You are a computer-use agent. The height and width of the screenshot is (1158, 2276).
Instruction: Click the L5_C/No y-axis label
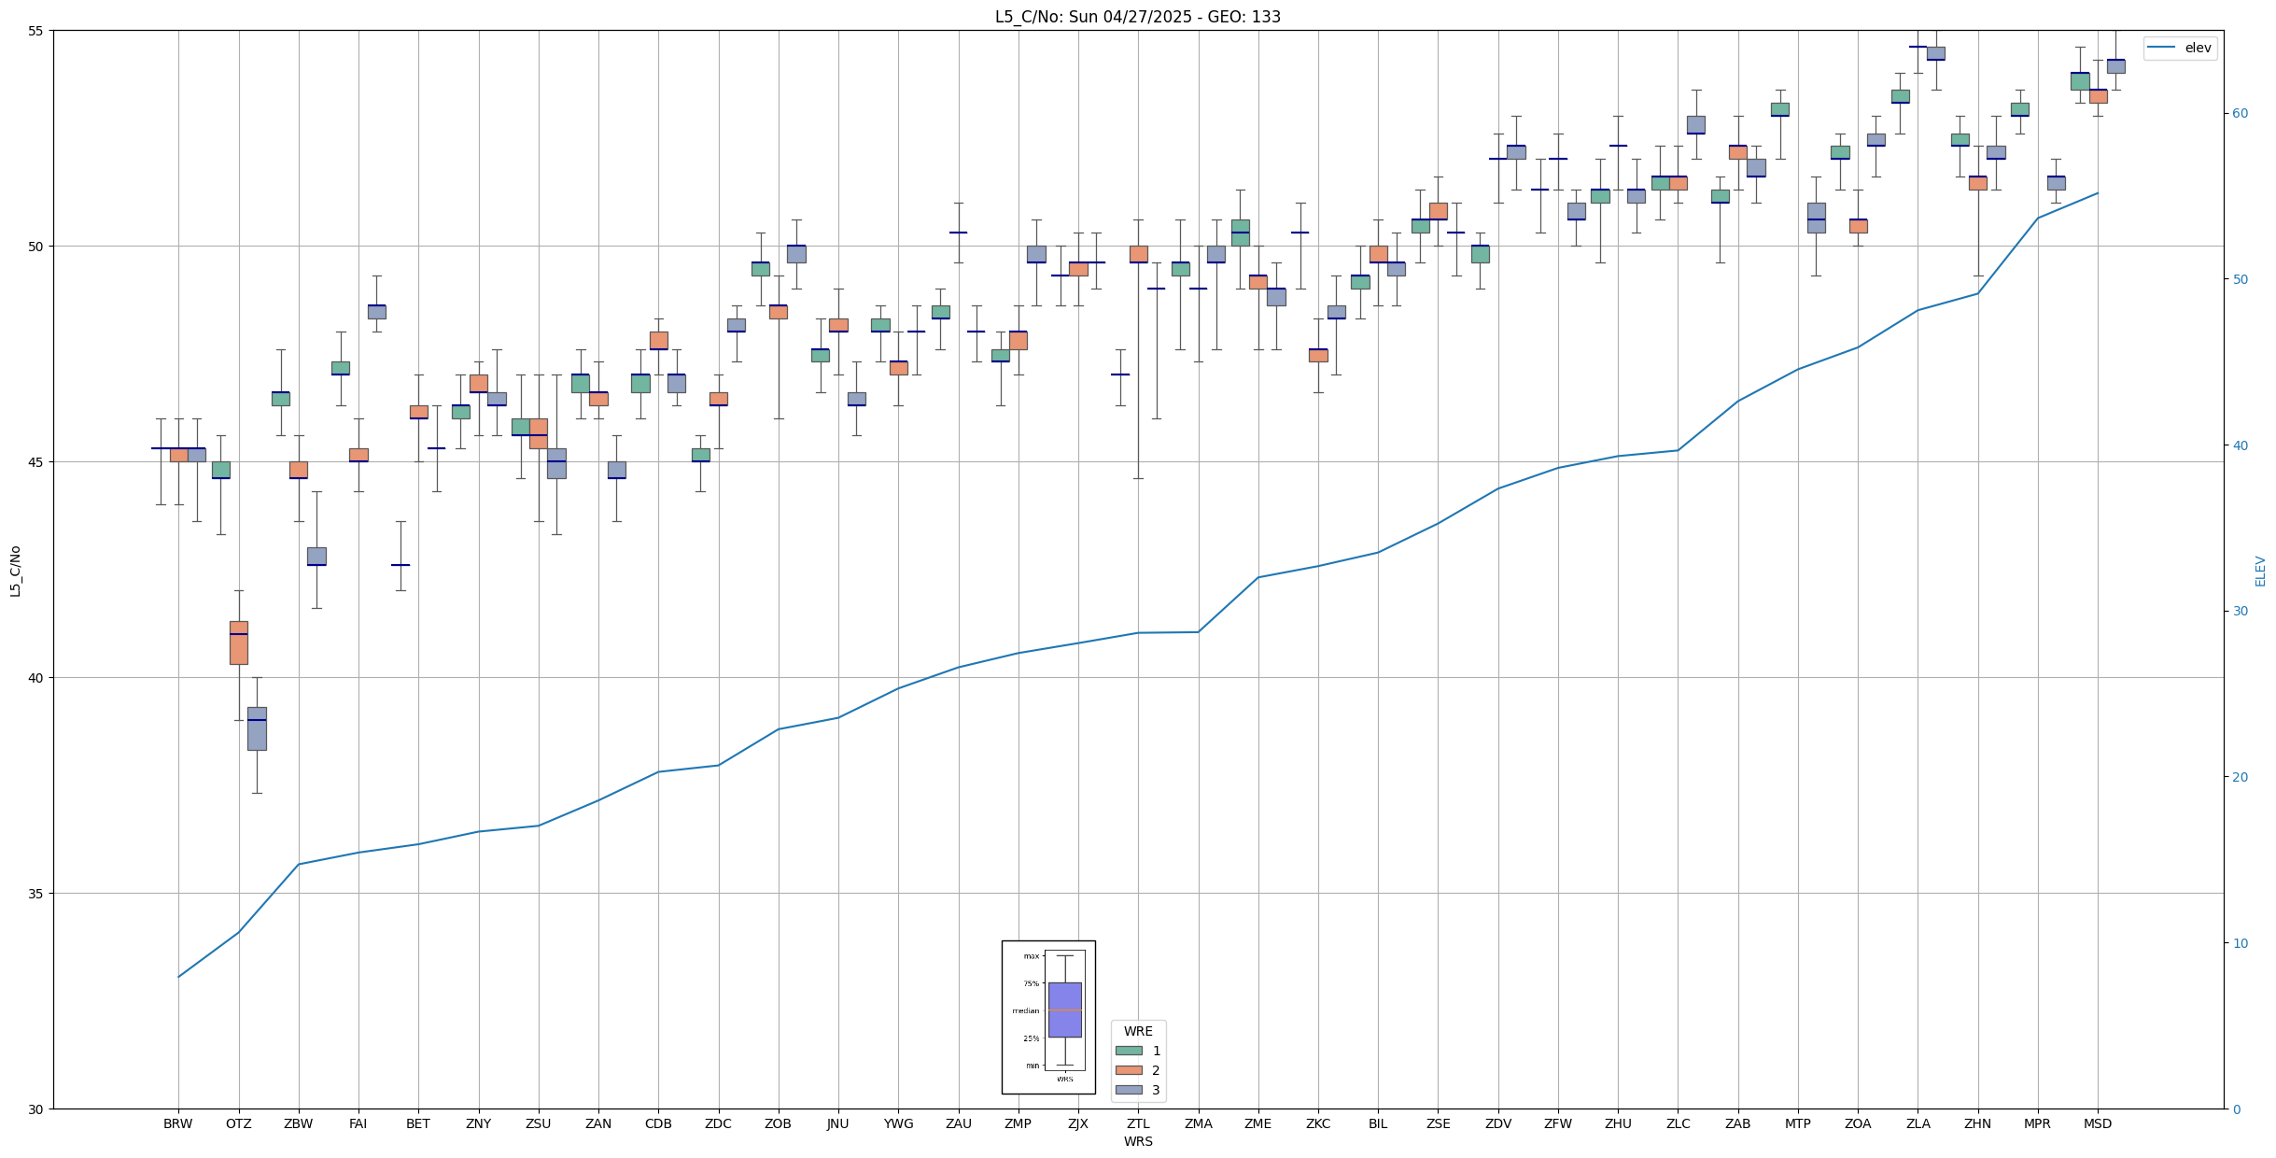[15, 571]
